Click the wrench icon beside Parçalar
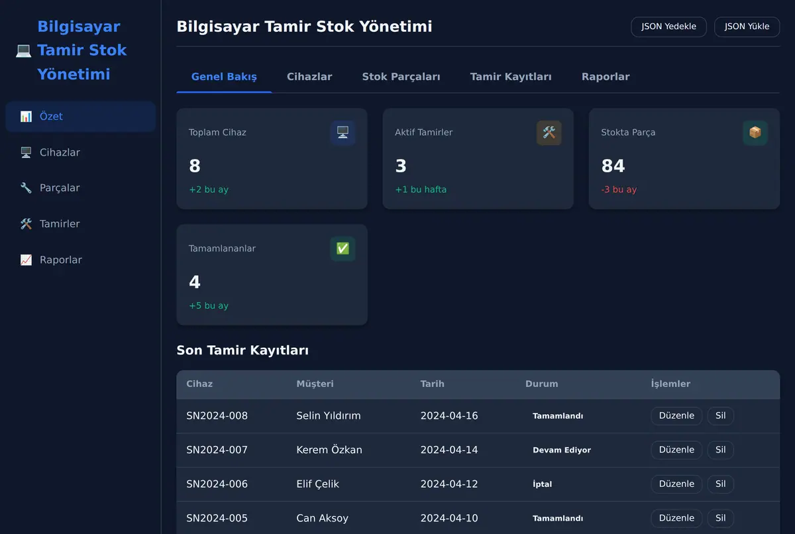Screen dimensions: 795x534 [x=26, y=188]
